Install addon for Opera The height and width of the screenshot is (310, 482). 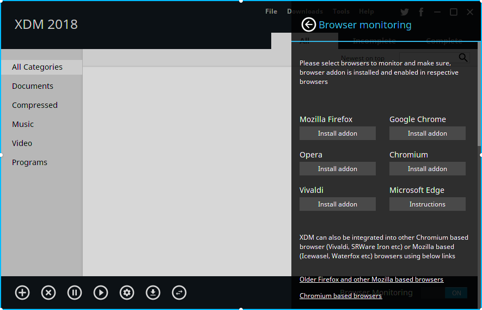click(338, 168)
